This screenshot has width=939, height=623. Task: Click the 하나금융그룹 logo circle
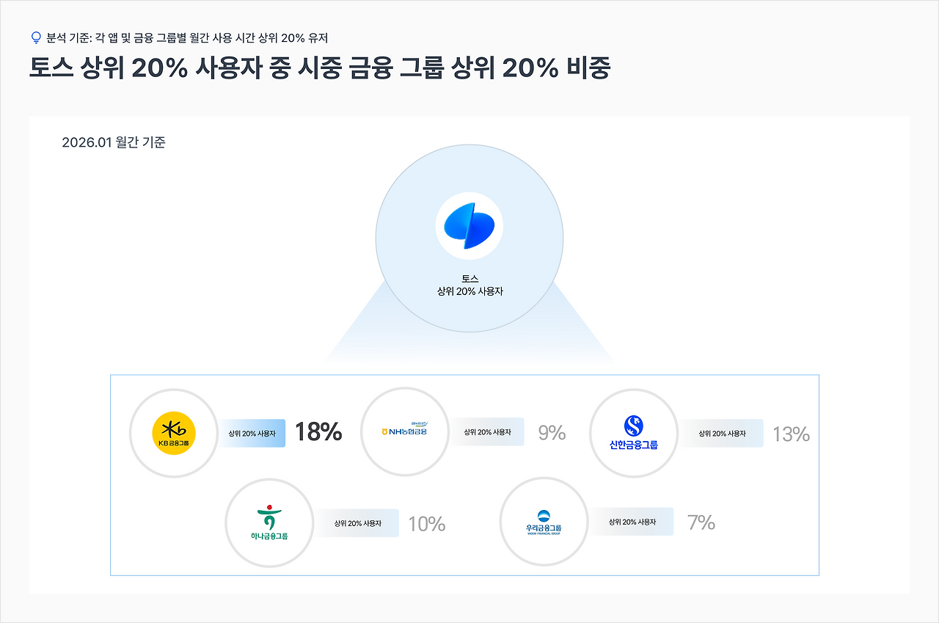pyautogui.click(x=269, y=522)
